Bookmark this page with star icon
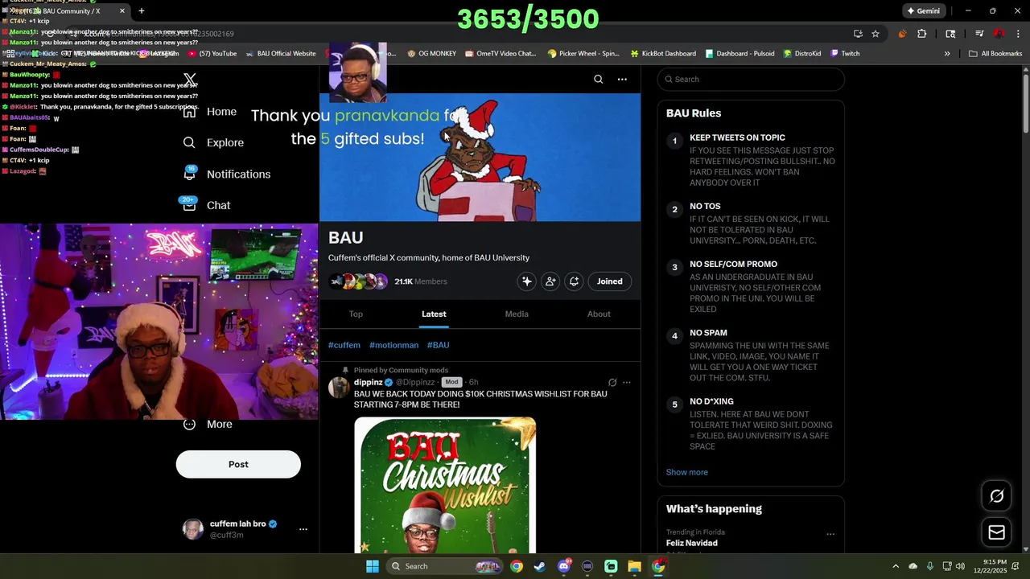This screenshot has width=1030, height=579. pos(875,34)
